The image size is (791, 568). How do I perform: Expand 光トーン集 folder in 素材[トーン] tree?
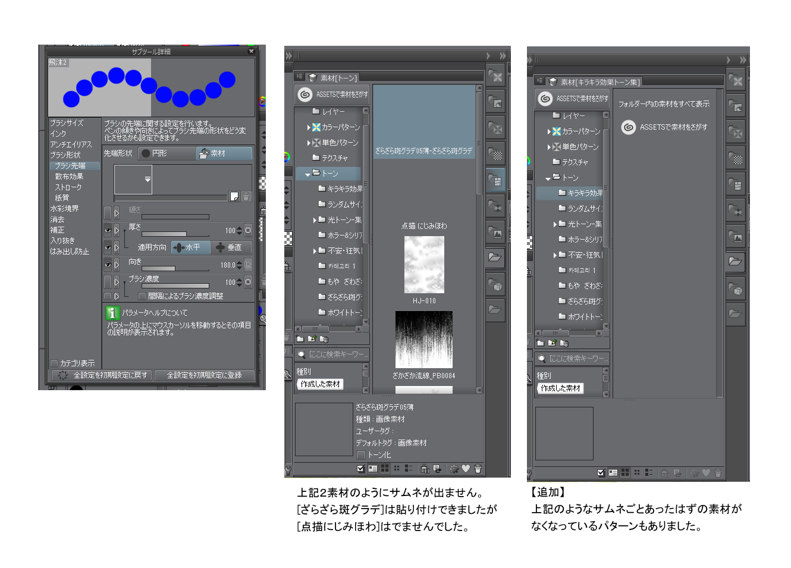coord(315,220)
